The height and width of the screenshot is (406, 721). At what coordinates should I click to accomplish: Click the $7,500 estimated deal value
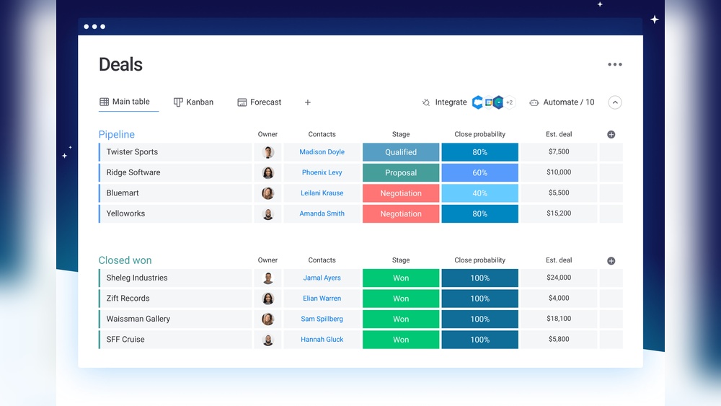[559, 151]
